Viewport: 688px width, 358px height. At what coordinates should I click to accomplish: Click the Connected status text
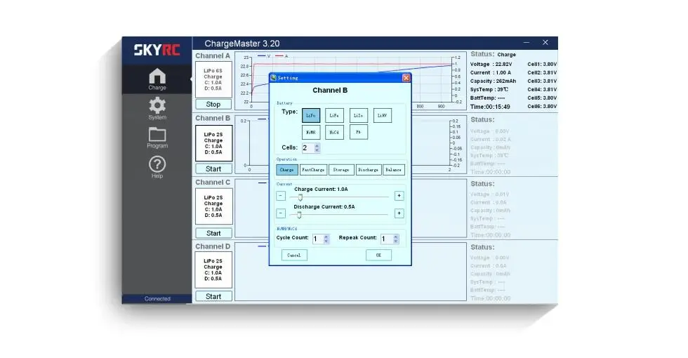coord(157,299)
